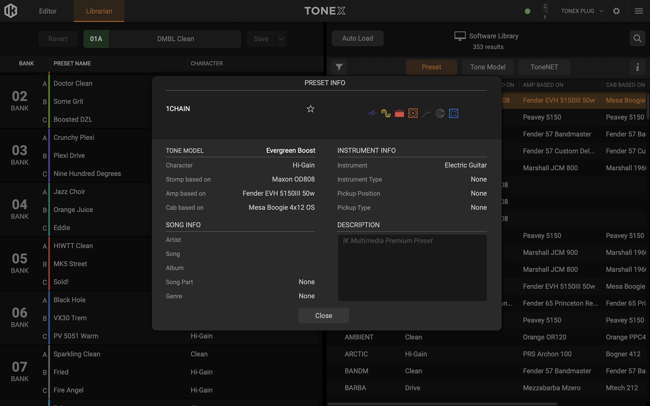Open the settings gear
This screenshot has width=650, height=406.
click(x=616, y=11)
